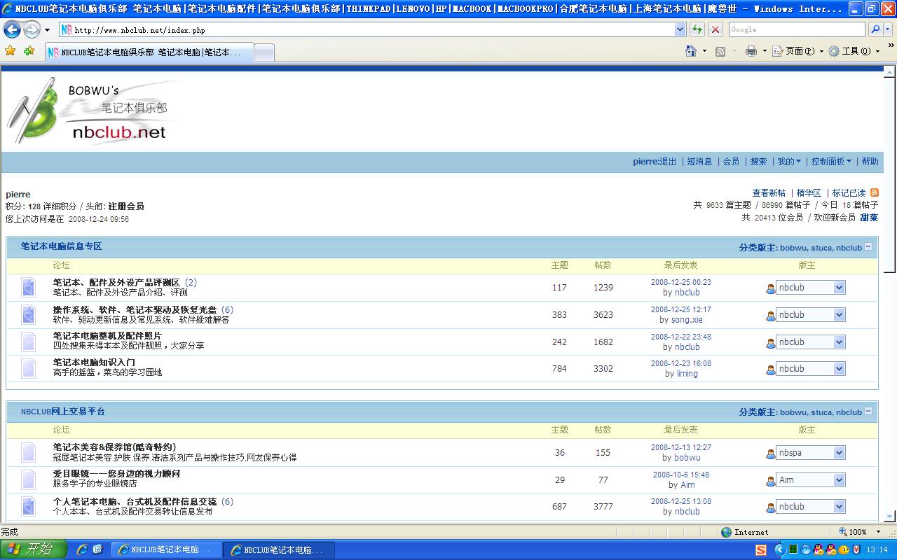Click the Print icon

coord(751,51)
